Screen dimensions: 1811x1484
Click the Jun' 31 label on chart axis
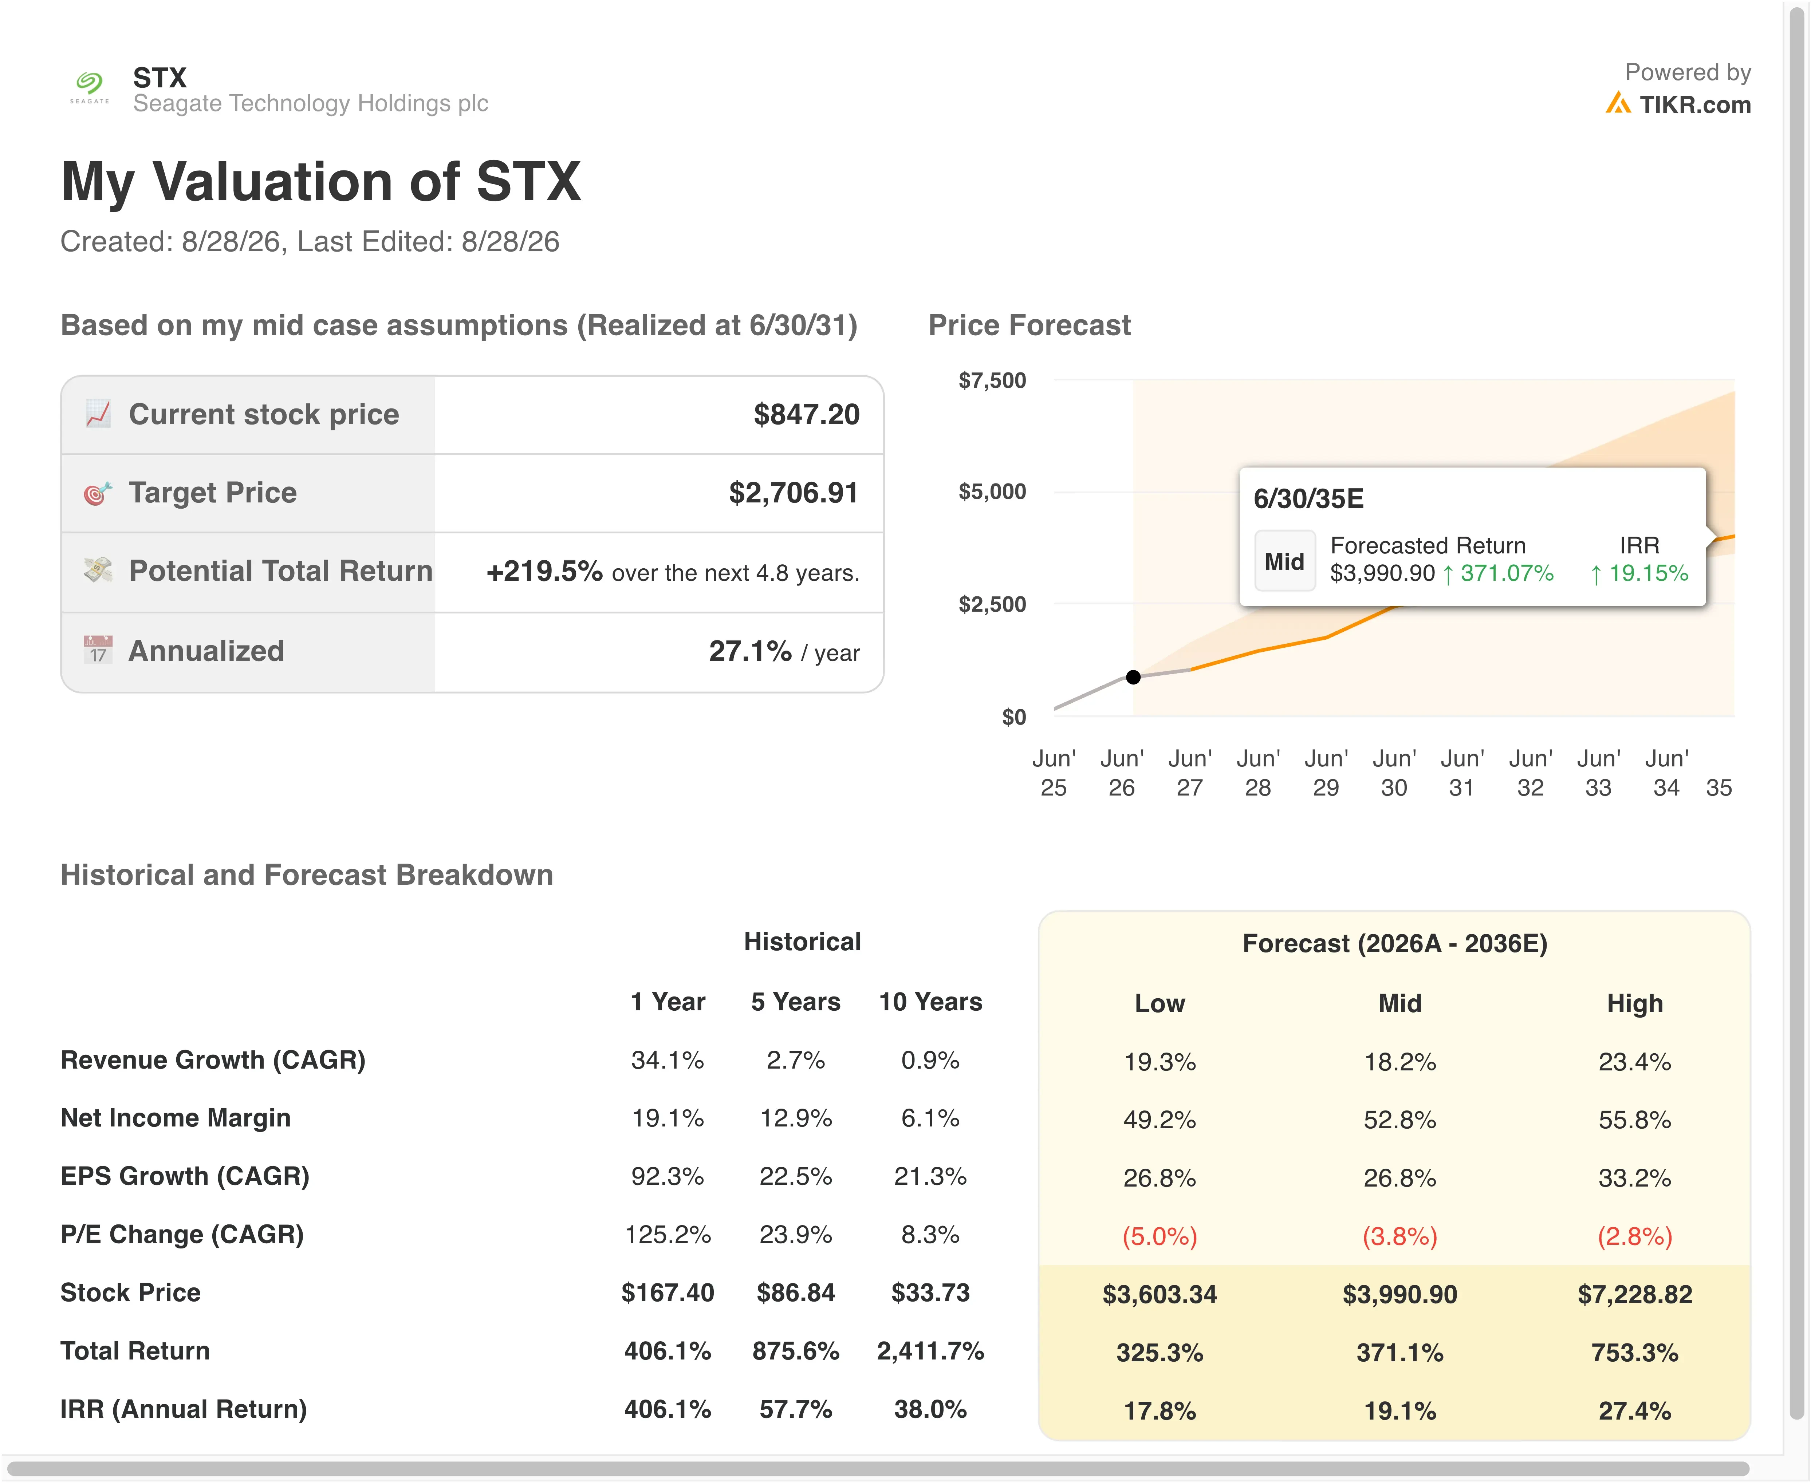1462,773
